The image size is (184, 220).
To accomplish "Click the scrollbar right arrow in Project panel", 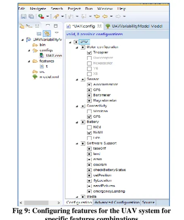I will point(59,203).
